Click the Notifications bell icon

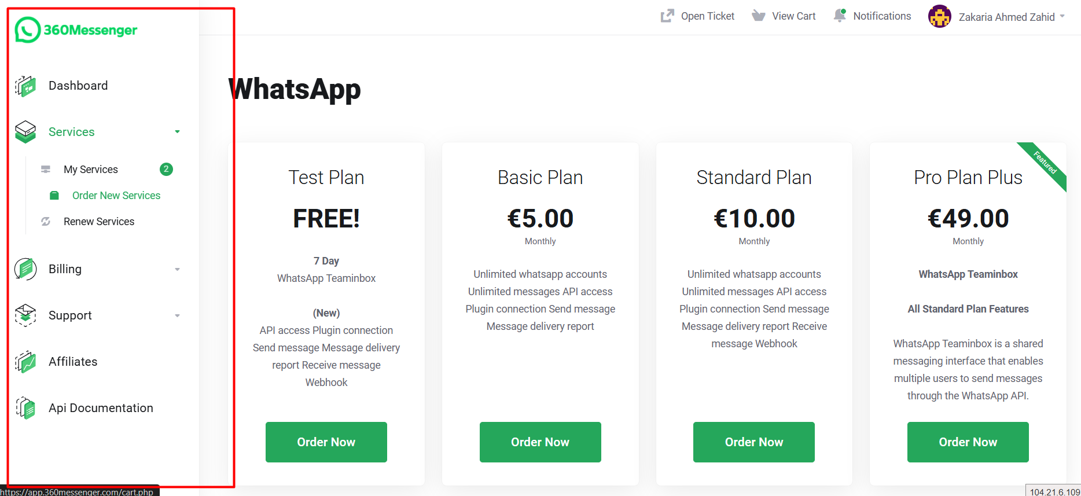[840, 16]
